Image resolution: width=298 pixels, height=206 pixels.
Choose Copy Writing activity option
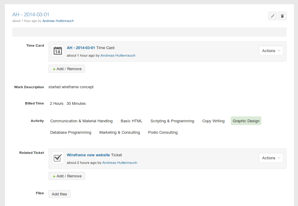click(x=213, y=121)
